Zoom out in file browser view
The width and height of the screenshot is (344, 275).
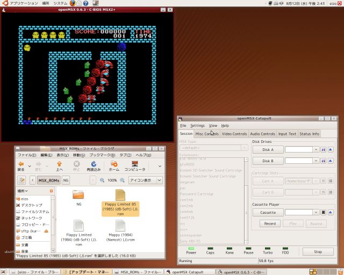pos(102,180)
